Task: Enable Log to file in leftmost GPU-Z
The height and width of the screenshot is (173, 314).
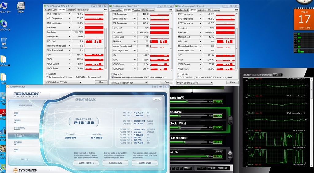Action: [x=47, y=74]
